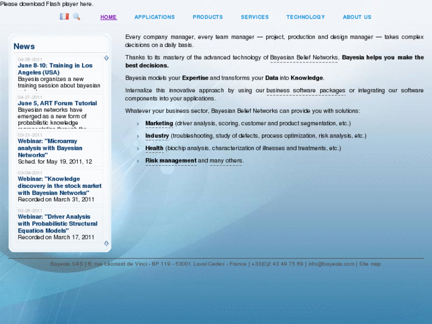Screen dimensions: 432x324
Task: Click the news scroll-up arrow icon
Action: point(106,58)
